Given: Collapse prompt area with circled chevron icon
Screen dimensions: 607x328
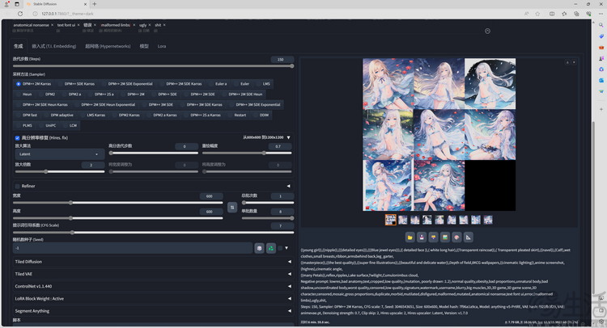Looking at the screenshot, I should [487, 31].
